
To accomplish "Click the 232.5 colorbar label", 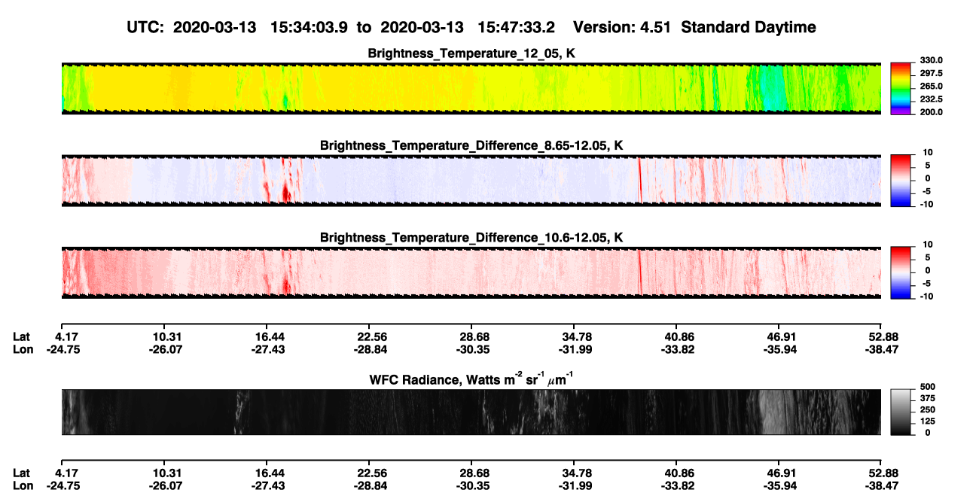I will 932,99.
